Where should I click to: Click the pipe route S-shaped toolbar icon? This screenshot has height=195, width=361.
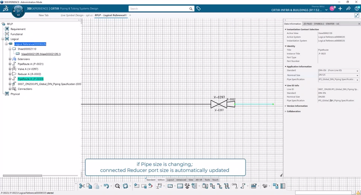pos(243,186)
